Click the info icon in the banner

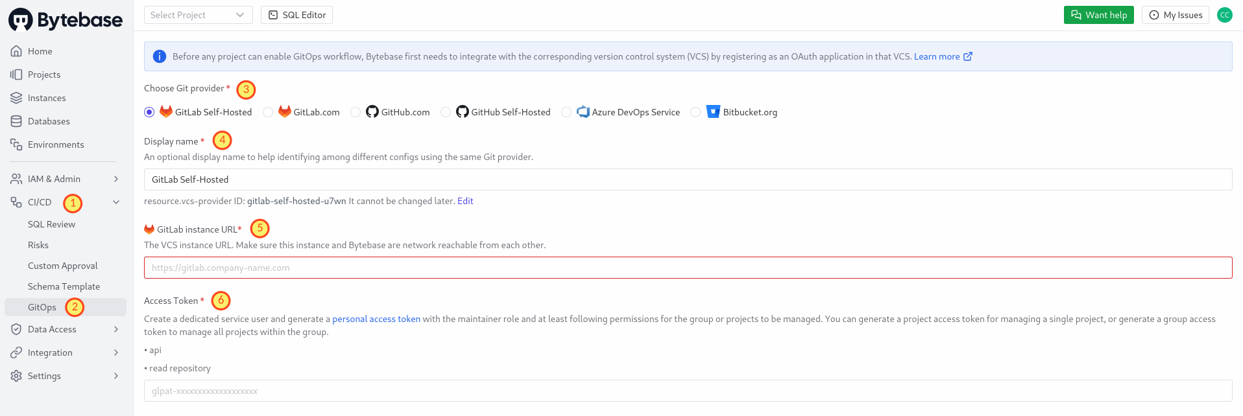(x=160, y=56)
